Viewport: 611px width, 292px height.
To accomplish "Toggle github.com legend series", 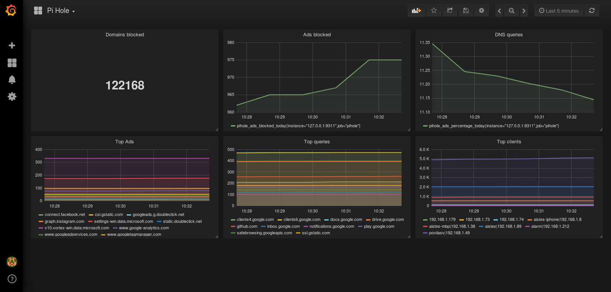I will [247, 226].
